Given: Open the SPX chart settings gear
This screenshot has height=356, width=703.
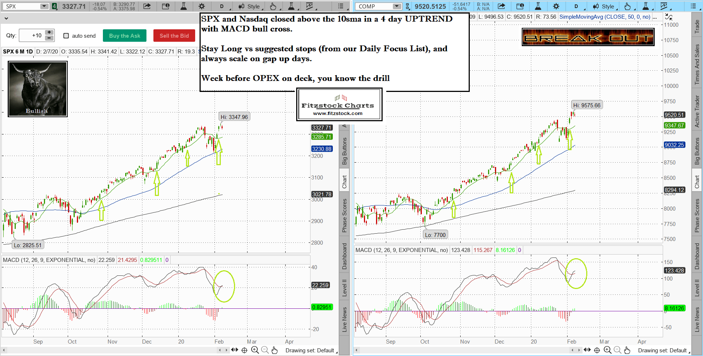Looking at the screenshot, I should (201, 6).
